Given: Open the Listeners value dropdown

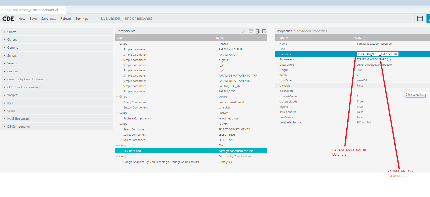Looking at the screenshot, I should point(374,54).
